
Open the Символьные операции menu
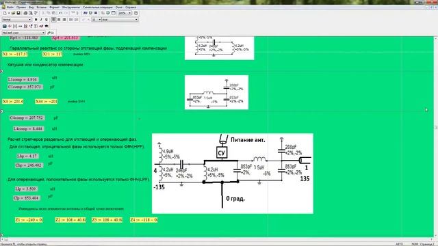[x=98, y=8]
